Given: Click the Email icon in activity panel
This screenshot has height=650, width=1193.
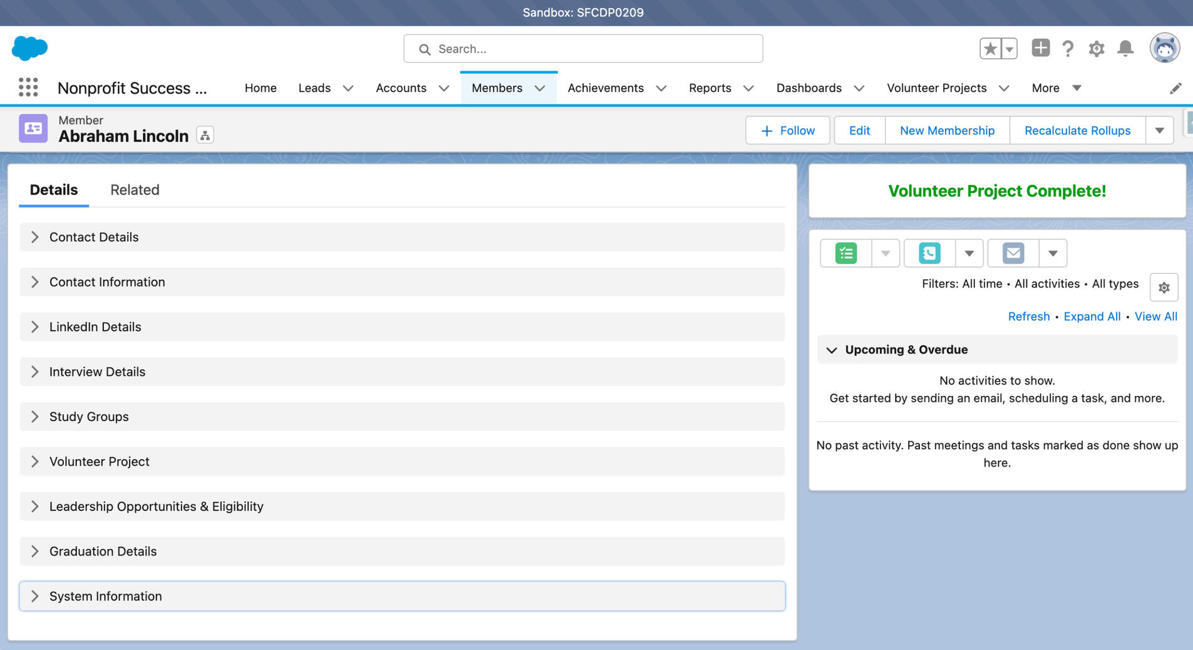Looking at the screenshot, I should [1013, 253].
